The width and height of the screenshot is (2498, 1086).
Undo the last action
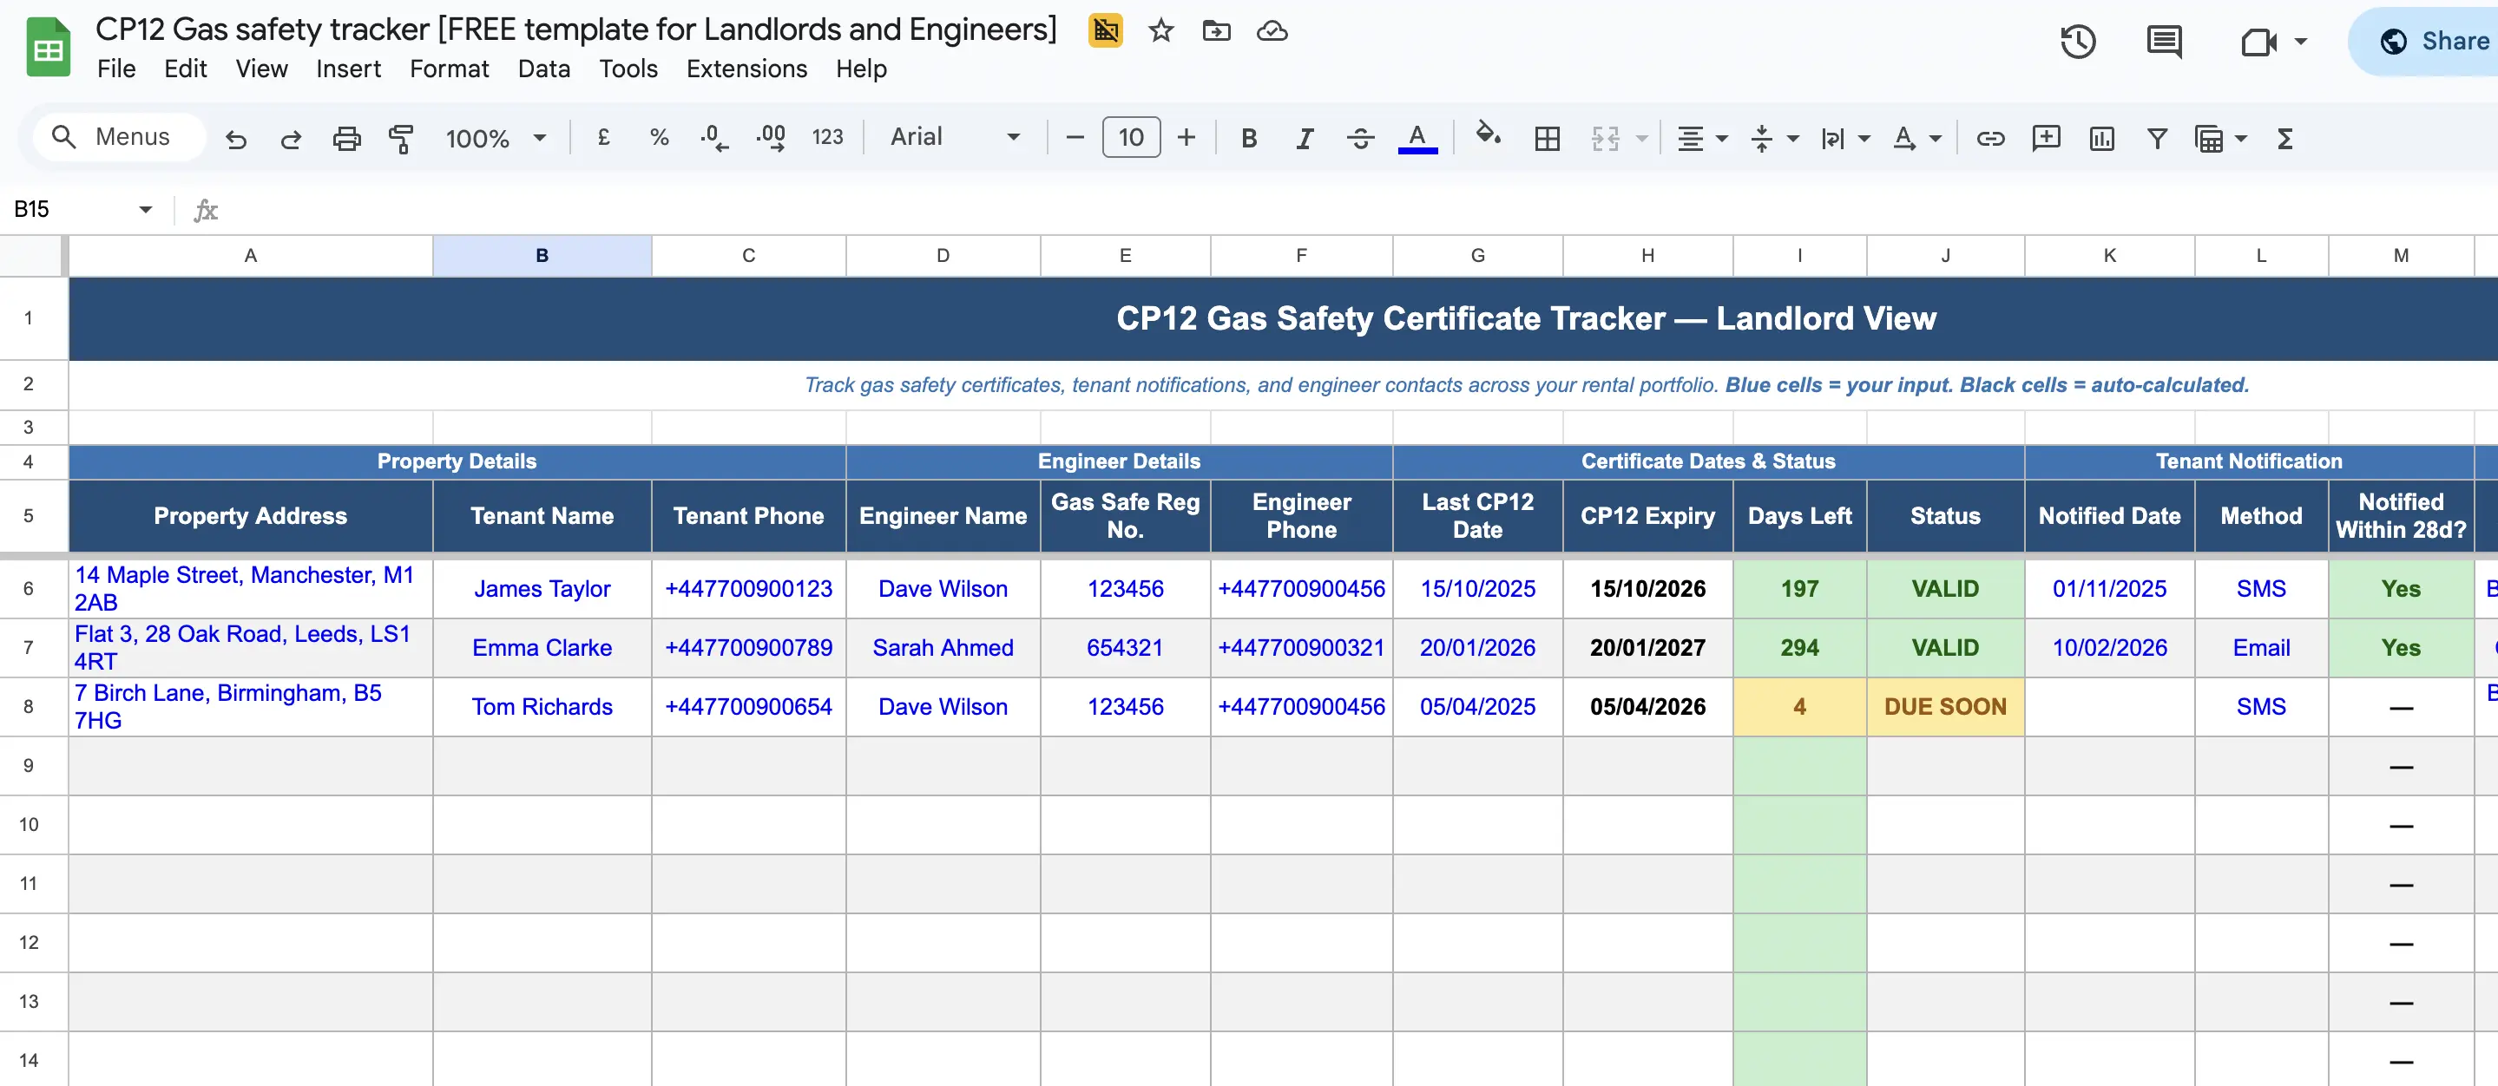click(x=235, y=139)
